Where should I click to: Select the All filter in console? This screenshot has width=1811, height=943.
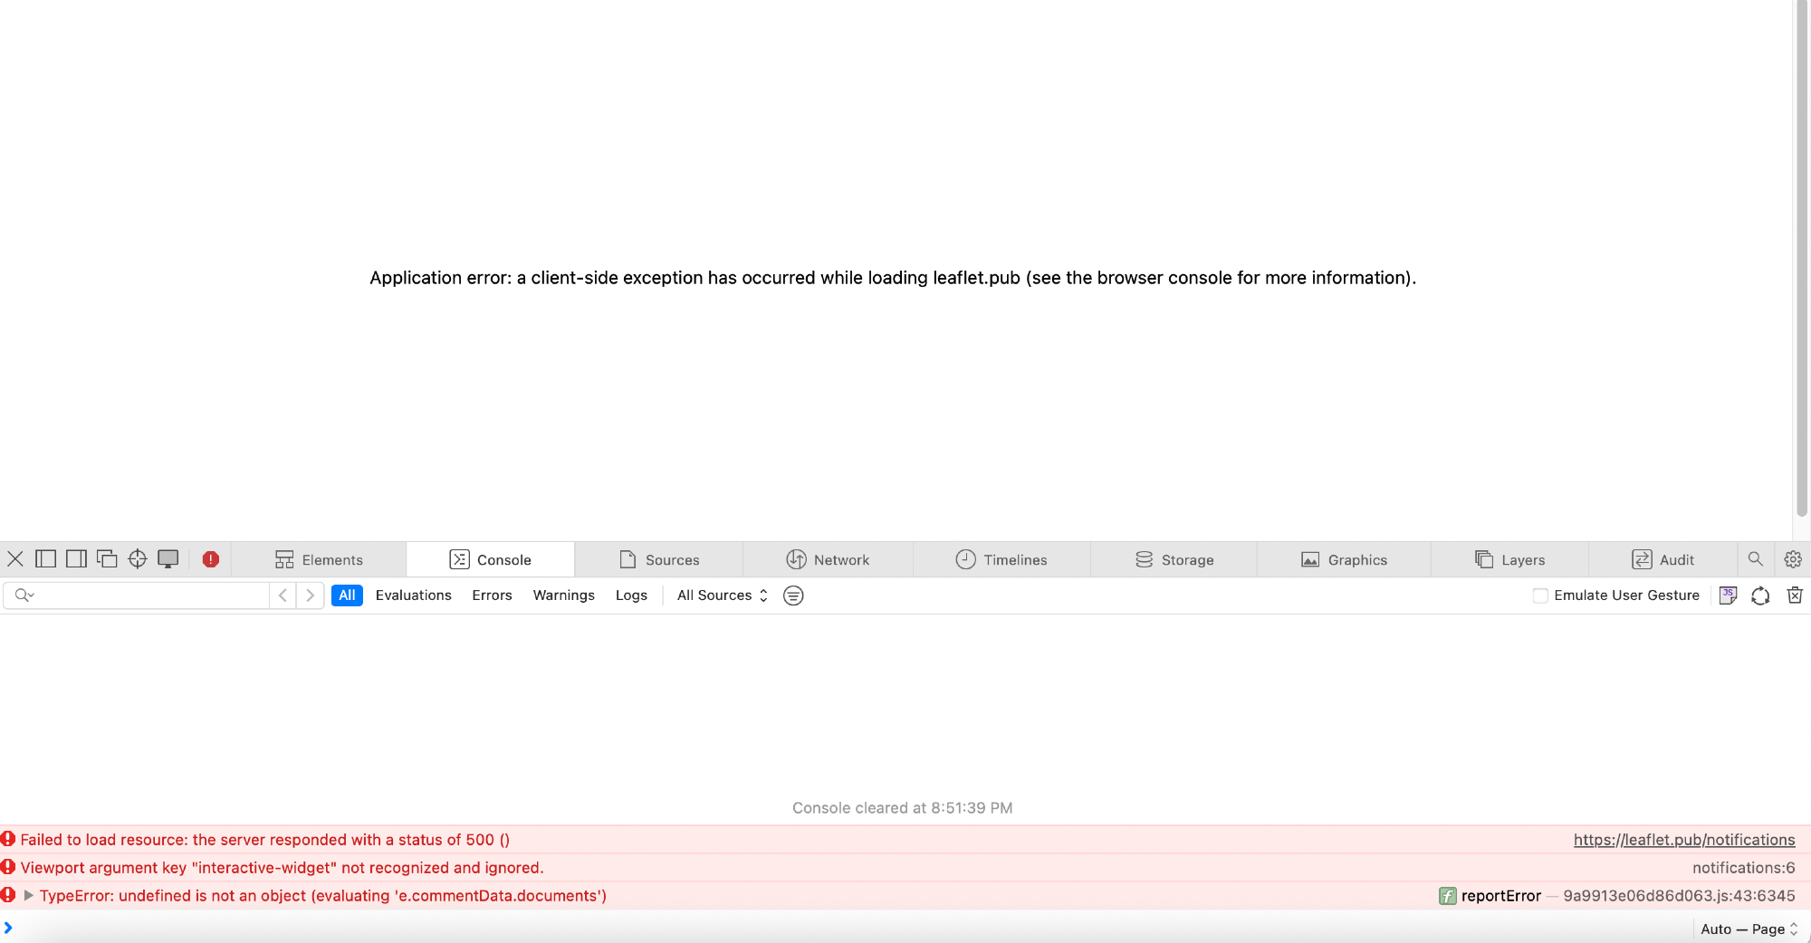(347, 595)
